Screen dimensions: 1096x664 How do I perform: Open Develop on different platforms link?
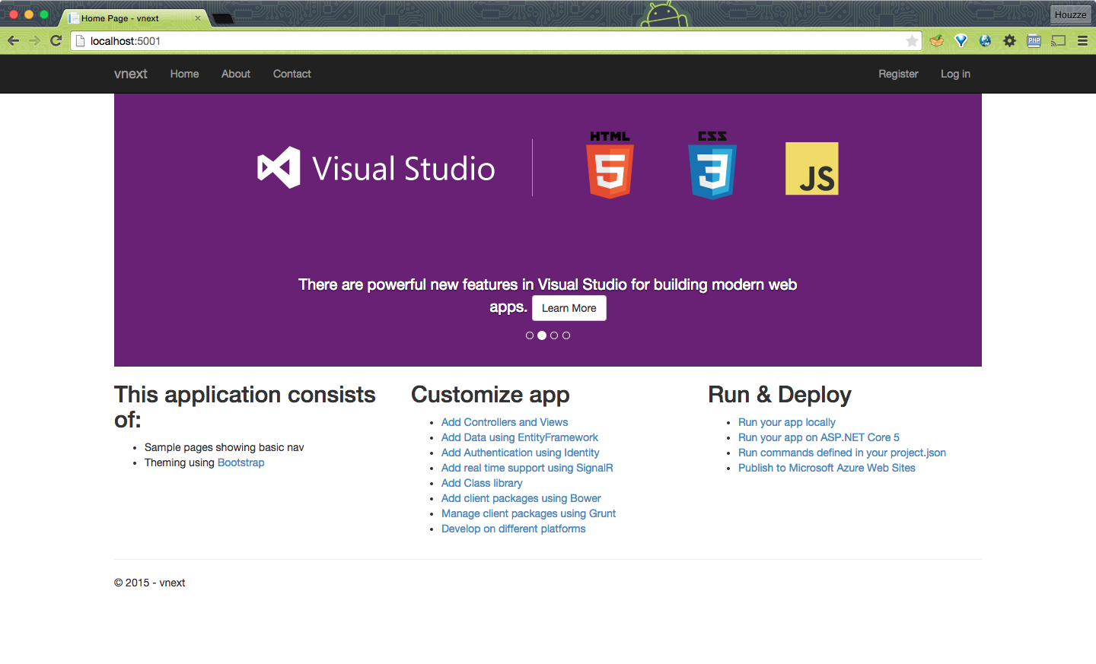coord(514,529)
